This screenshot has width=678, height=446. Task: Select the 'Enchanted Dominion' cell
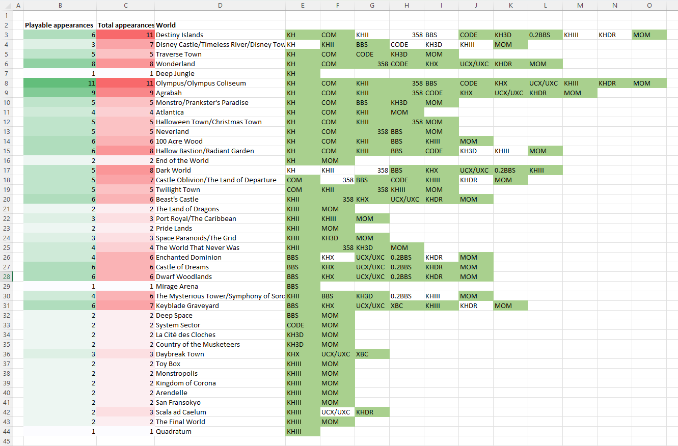[220, 257]
